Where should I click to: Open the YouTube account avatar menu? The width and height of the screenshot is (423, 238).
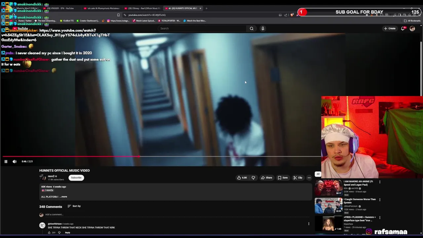[x=412, y=28]
